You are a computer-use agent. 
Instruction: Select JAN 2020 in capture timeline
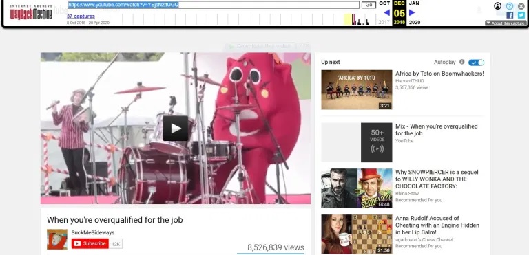[x=414, y=12]
